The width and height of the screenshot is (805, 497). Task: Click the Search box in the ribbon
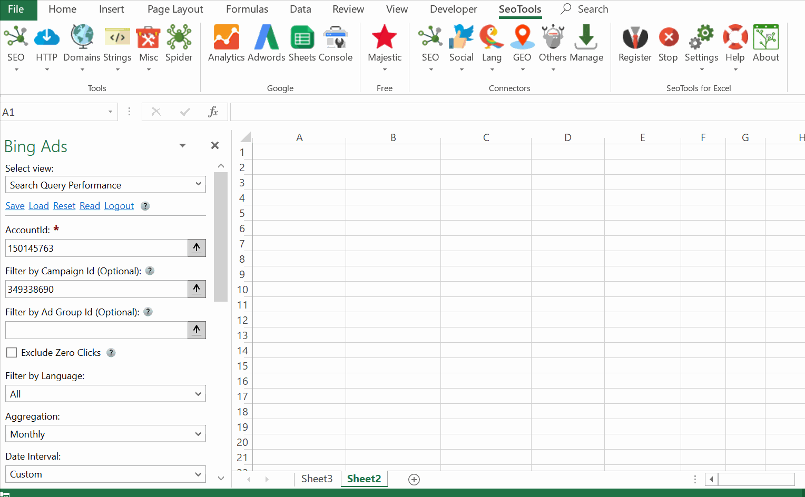pyautogui.click(x=585, y=9)
